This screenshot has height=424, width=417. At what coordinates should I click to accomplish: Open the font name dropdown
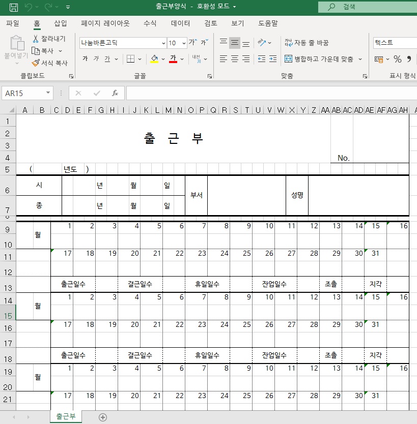coord(163,43)
